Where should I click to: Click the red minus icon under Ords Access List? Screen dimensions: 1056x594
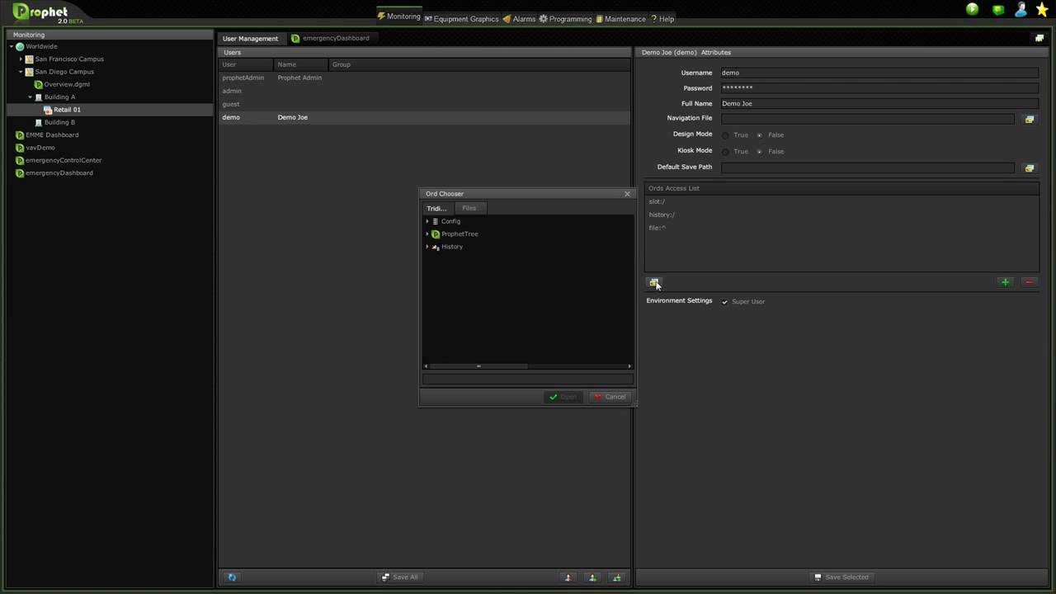pos(1029,282)
